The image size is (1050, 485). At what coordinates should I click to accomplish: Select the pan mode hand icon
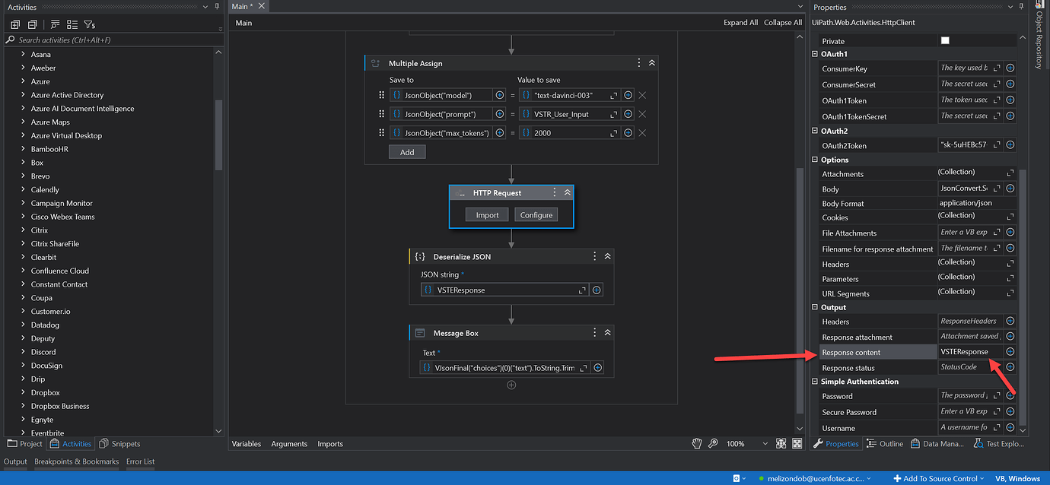click(696, 443)
